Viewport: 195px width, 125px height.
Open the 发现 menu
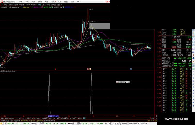click(x=53, y=2)
